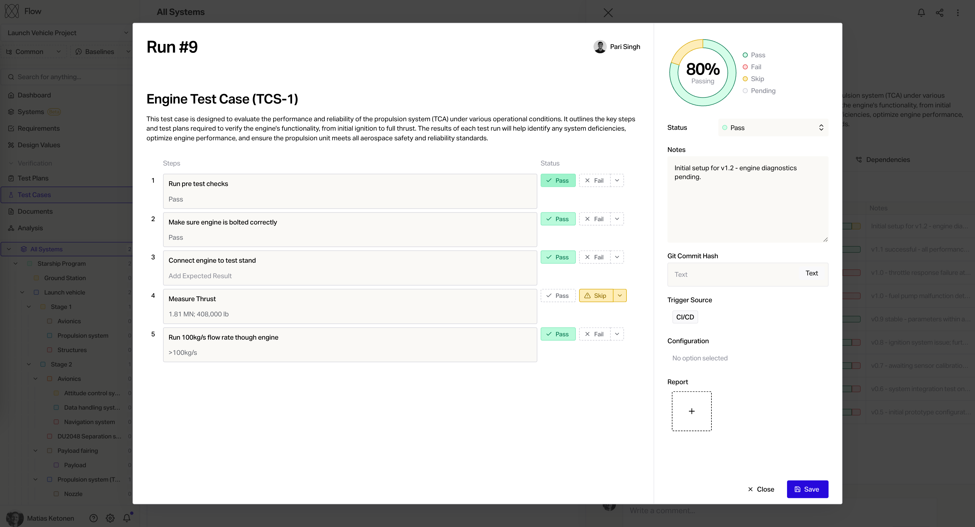The width and height of the screenshot is (975, 527).
Task: Open Test Plans page
Action: point(33,178)
